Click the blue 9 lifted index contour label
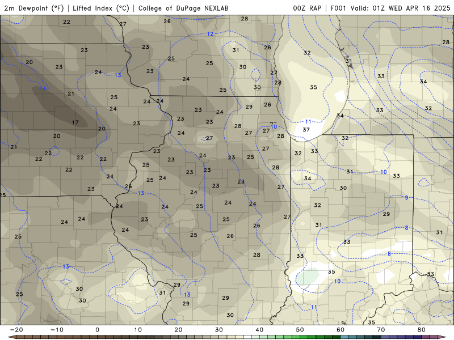 coord(406,197)
